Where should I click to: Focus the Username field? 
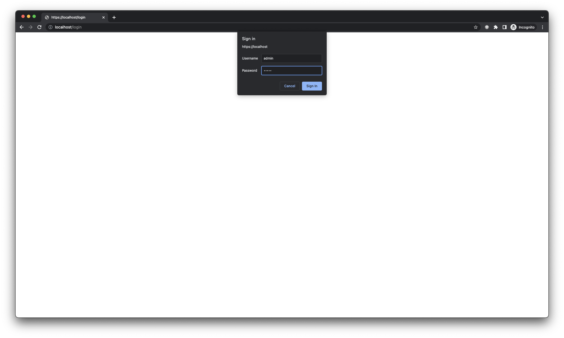[x=291, y=58]
